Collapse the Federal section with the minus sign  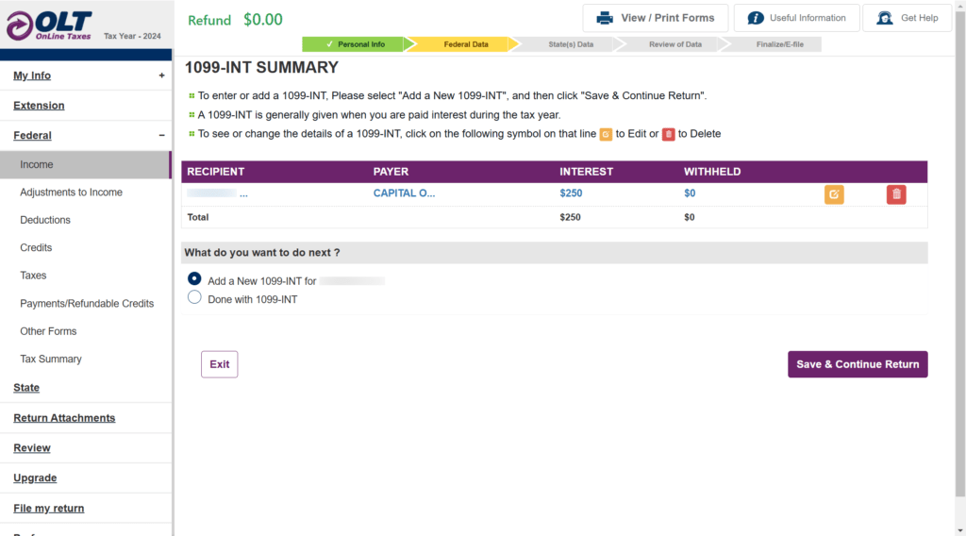click(161, 135)
